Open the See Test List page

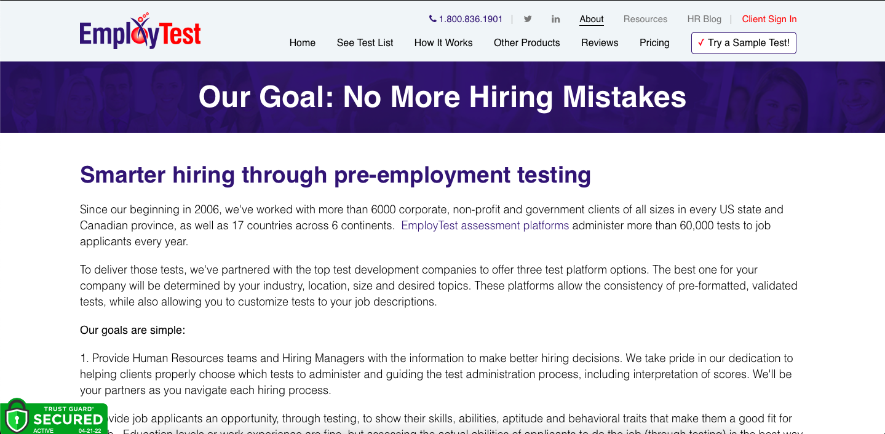tap(365, 43)
